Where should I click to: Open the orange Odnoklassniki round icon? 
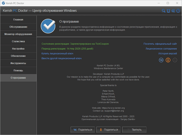[x=168, y=60]
